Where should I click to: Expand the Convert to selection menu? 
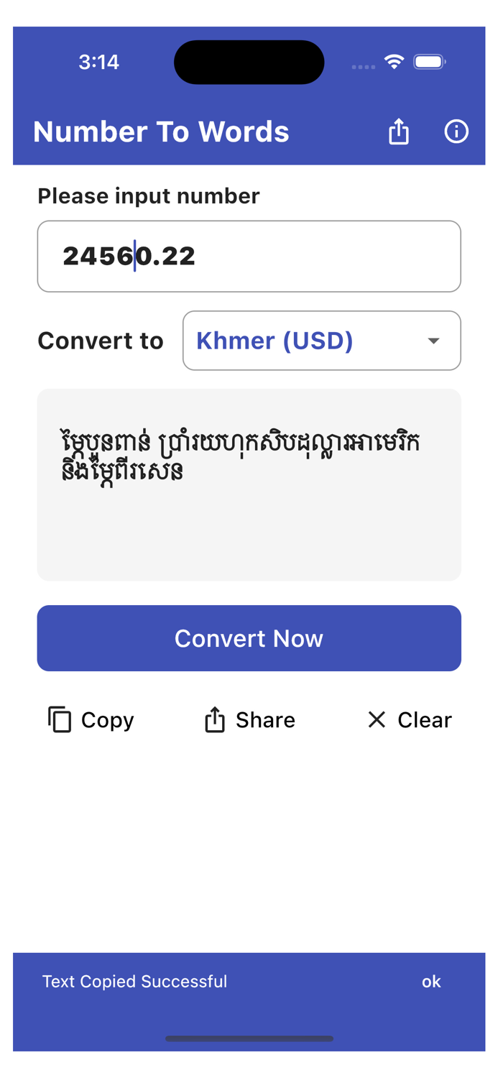click(x=321, y=340)
